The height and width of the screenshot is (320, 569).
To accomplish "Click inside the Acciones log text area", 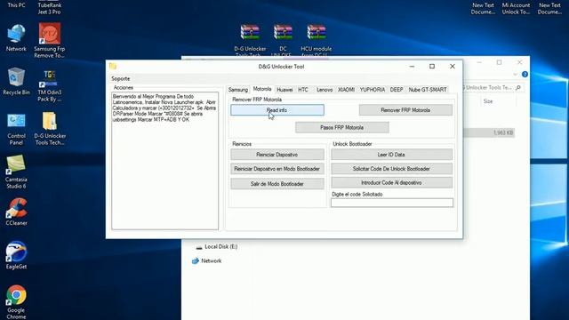I will [165, 161].
